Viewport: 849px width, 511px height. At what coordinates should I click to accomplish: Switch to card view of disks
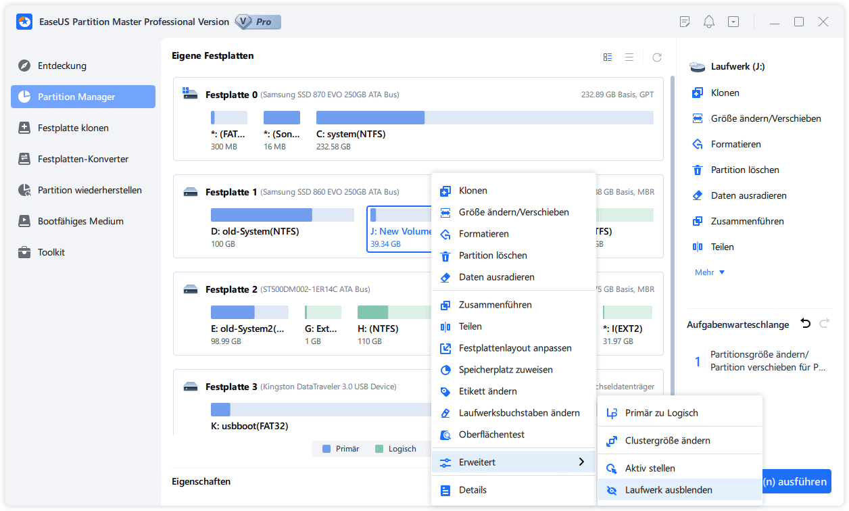(x=608, y=57)
